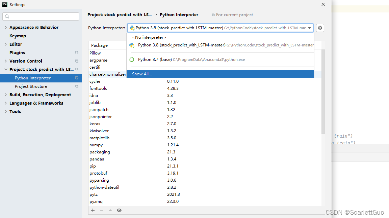Select Show All... option
This screenshot has height=218, width=389.
220,74
